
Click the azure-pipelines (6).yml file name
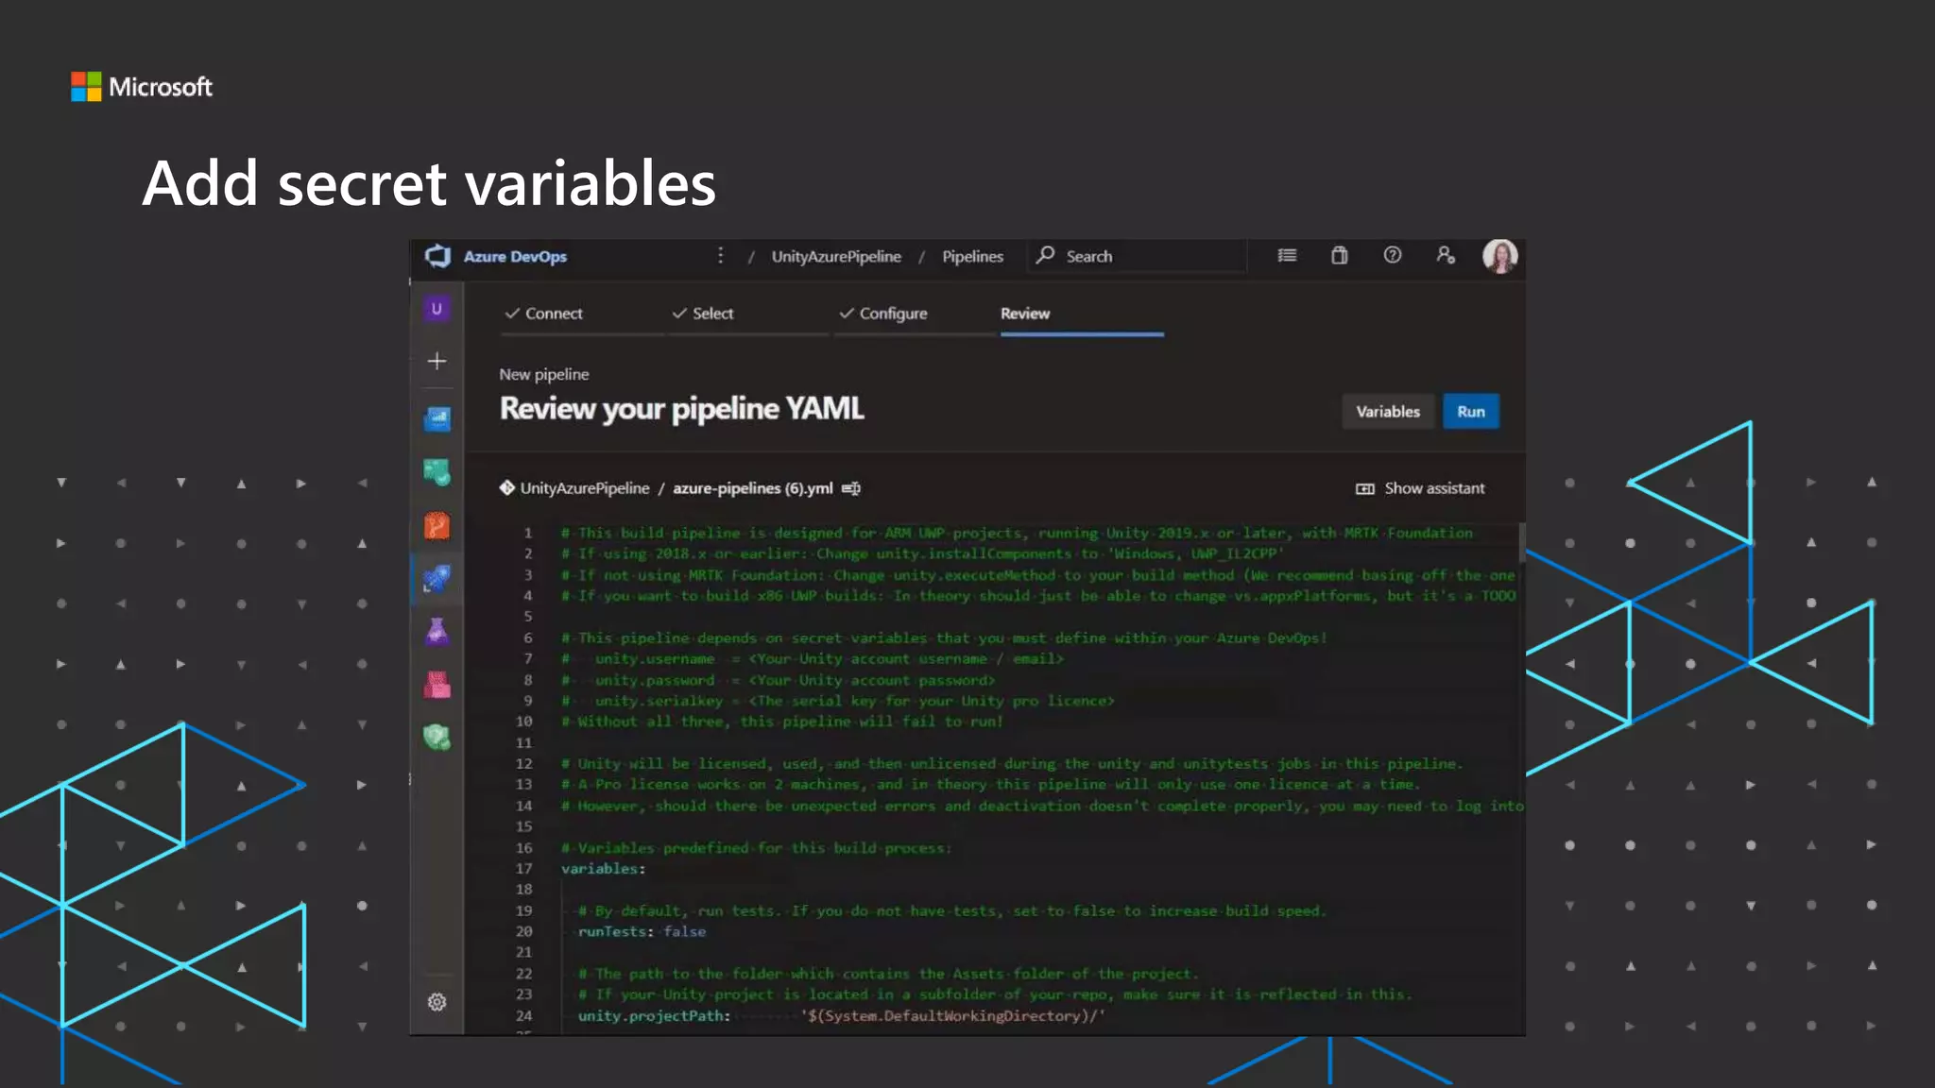pos(753,488)
